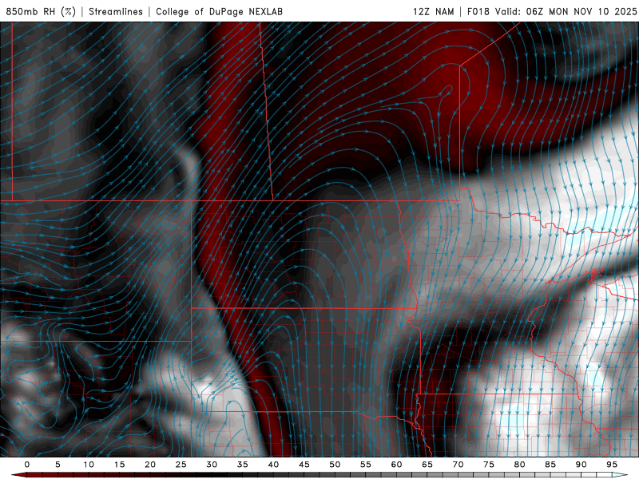This screenshot has height=479, width=639.
Task: Click the '90' colorbar label
Action: point(581,465)
